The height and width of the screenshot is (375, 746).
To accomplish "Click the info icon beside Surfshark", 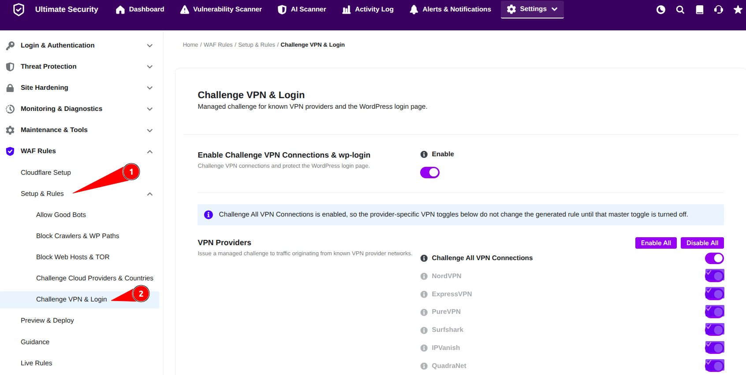I will click(424, 330).
